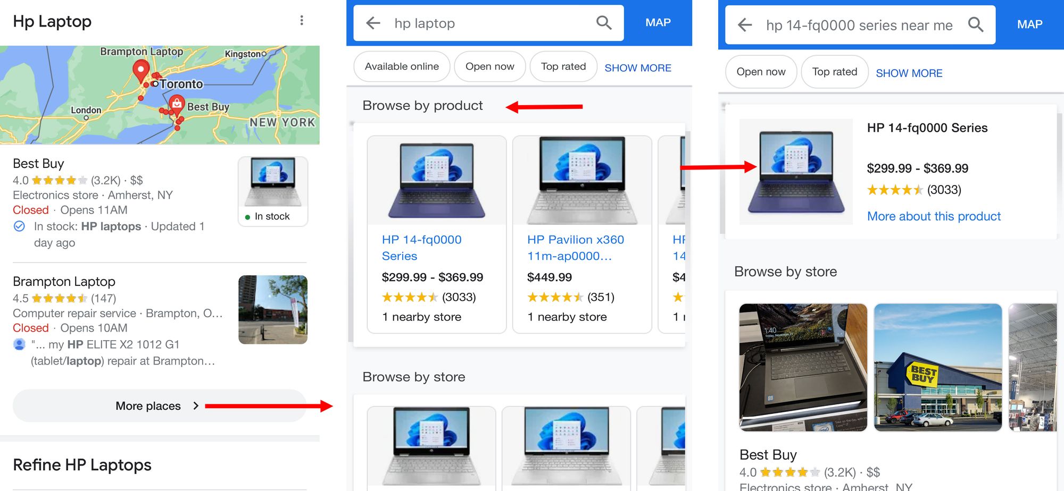The width and height of the screenshot is (1064, 491).
Task: Open the three-dot menu beside Hp Laptop
Action: pyautogui.click(x=302, y=20)
